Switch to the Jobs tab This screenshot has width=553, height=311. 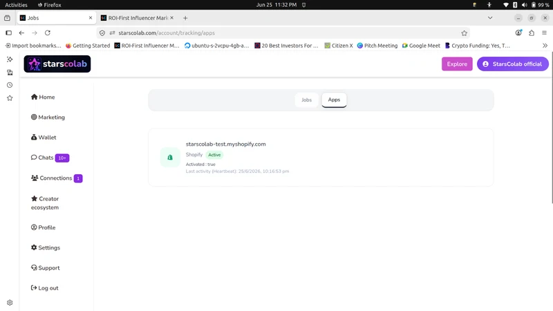pos(306,100)
